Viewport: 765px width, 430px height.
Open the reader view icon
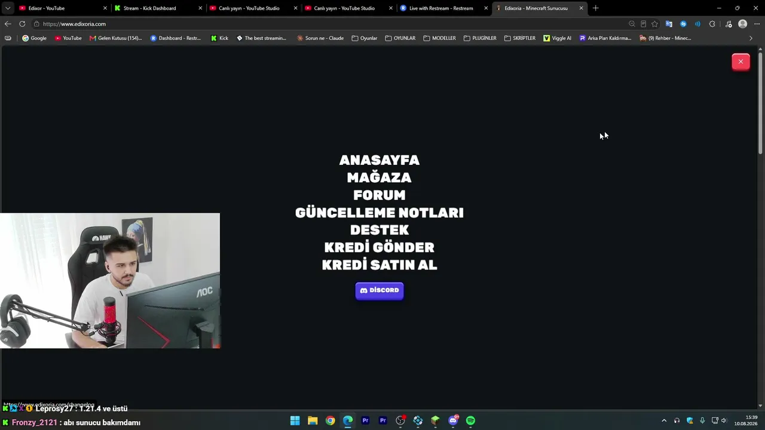(643, 24)
